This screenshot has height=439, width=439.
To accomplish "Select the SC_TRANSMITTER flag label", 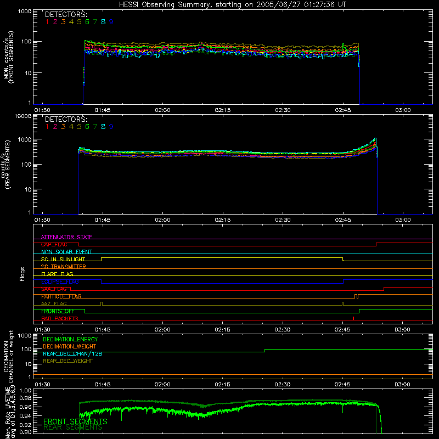I will [64, 267].
